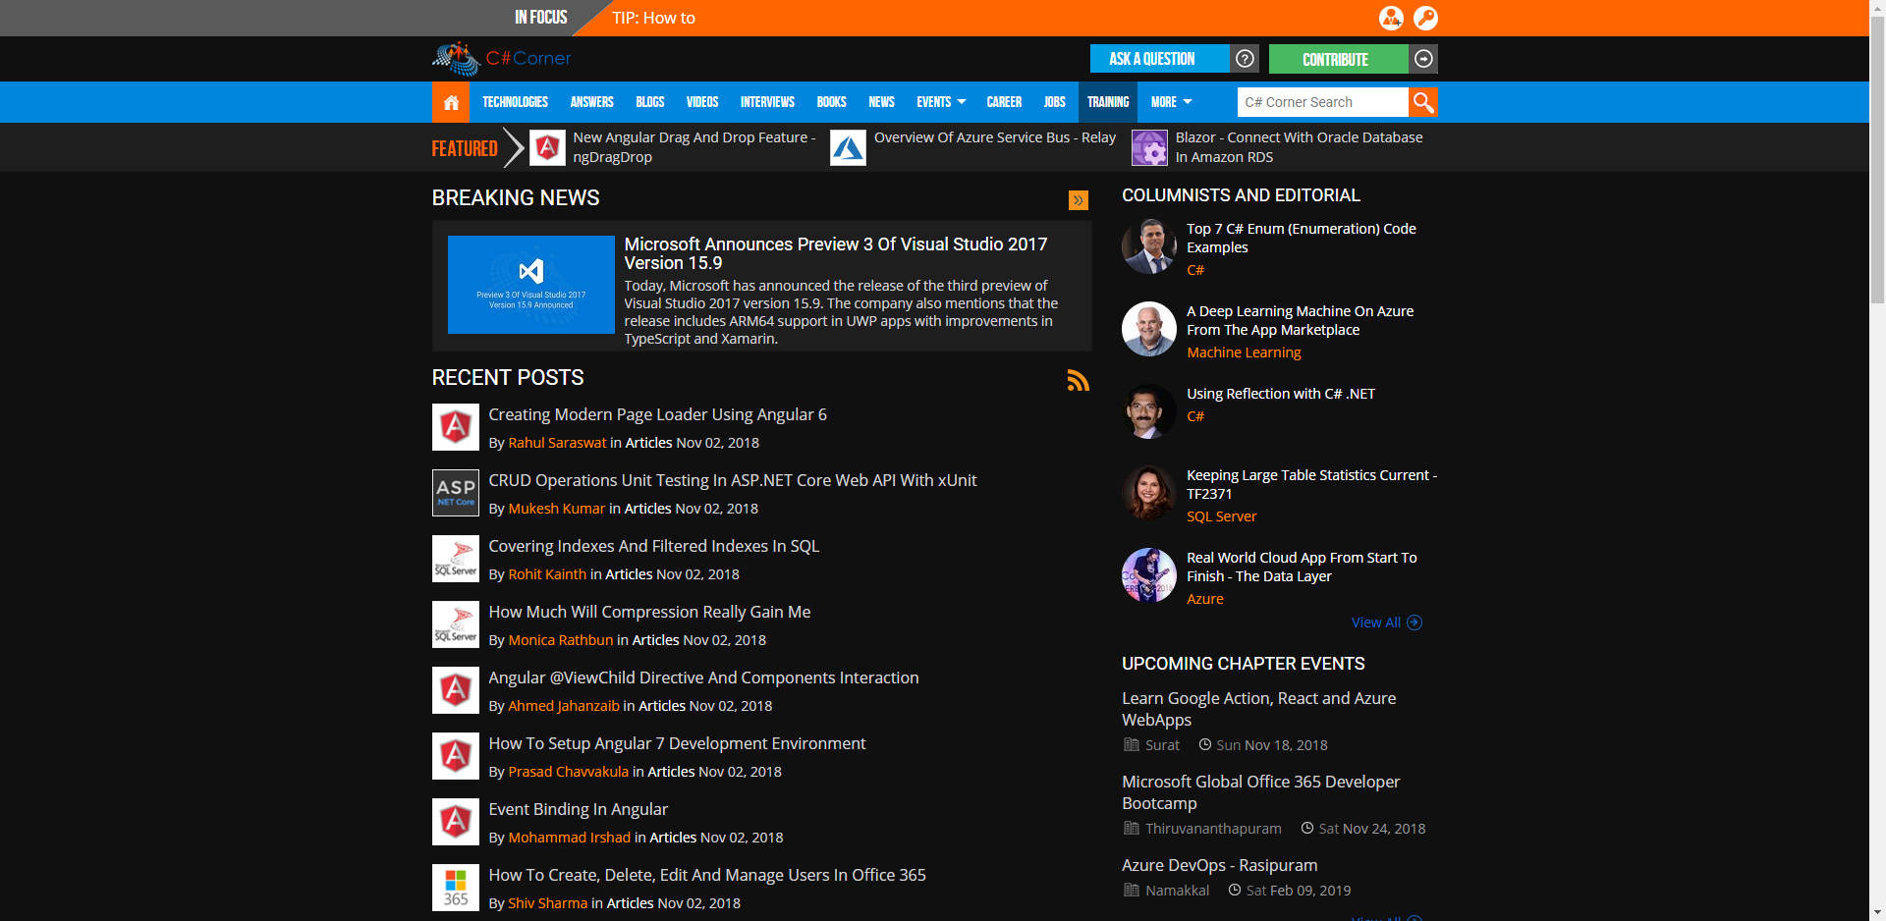The height and width of the screenshot is (921, 1886).
Task: Open the Career menu item
Action: coord(1004,102)
